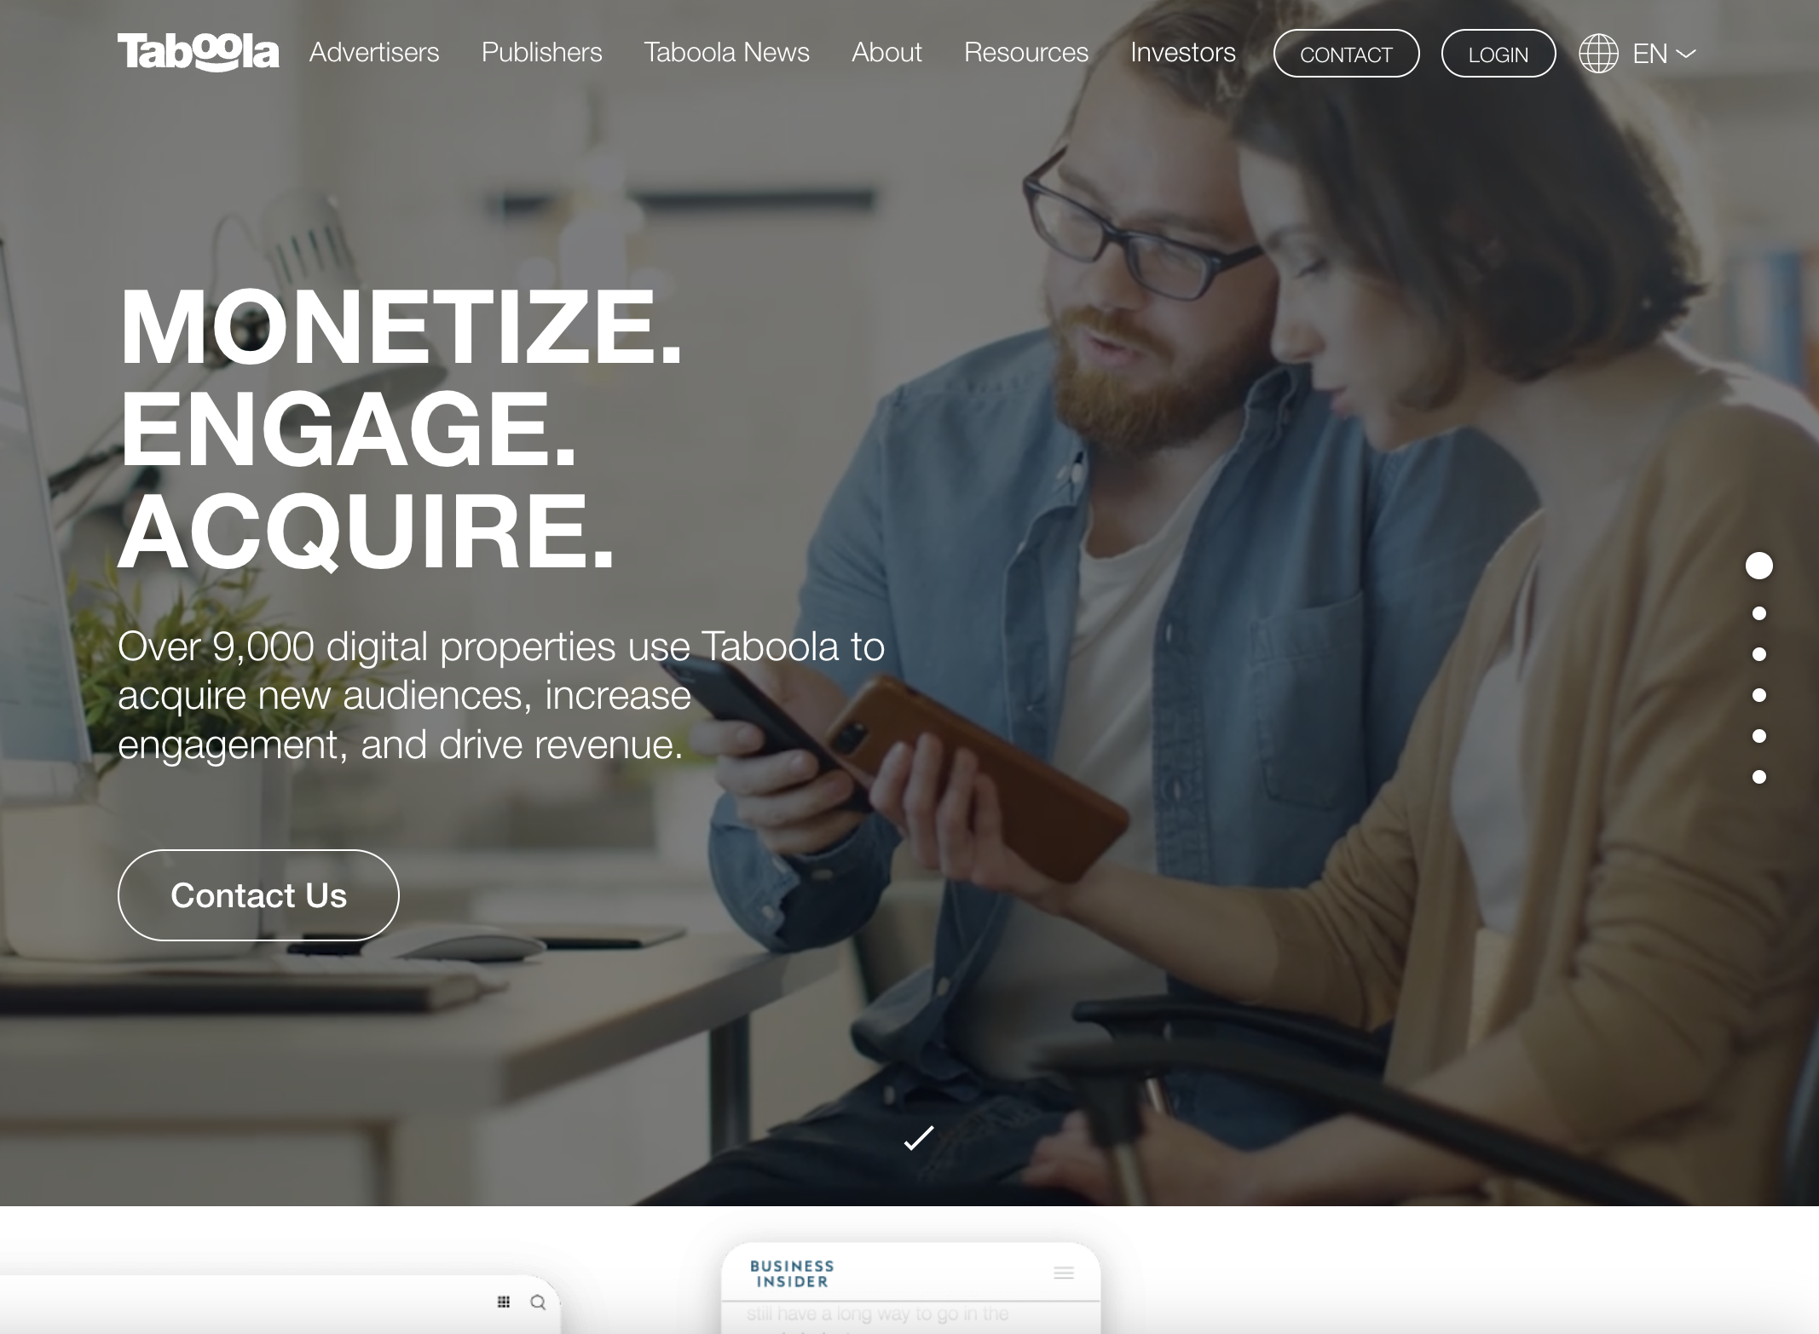Open the globe/language selector icon
The image size is (1819, 1334).
point(1597,52)
